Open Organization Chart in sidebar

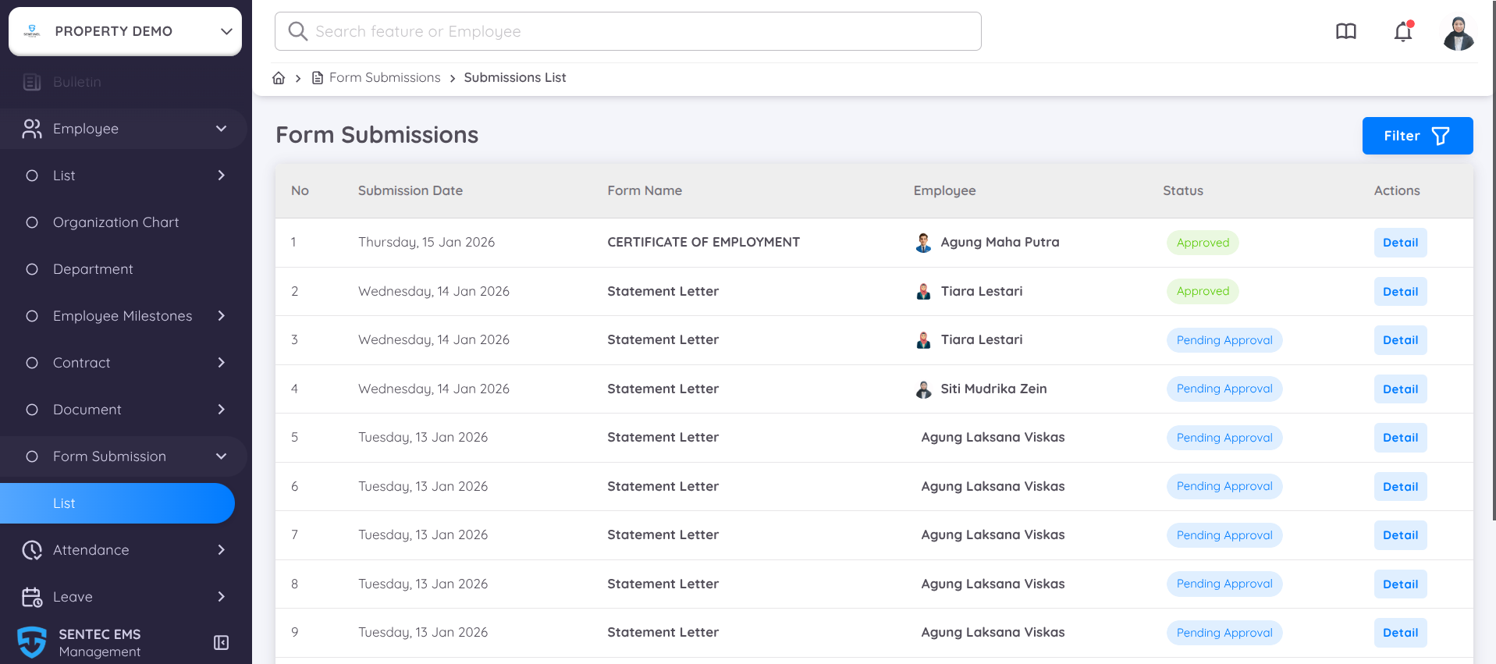click(x=115, y=222)
